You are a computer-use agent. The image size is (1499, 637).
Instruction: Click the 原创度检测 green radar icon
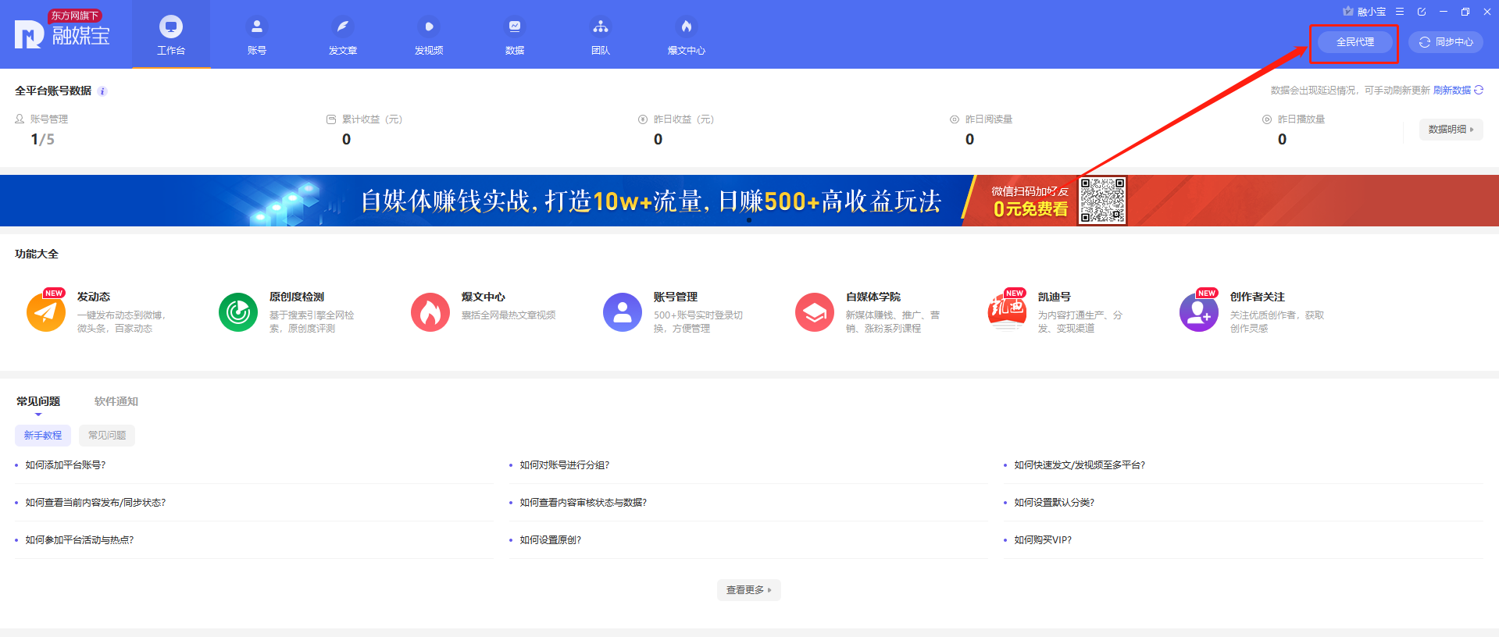(x=238, y=312)
